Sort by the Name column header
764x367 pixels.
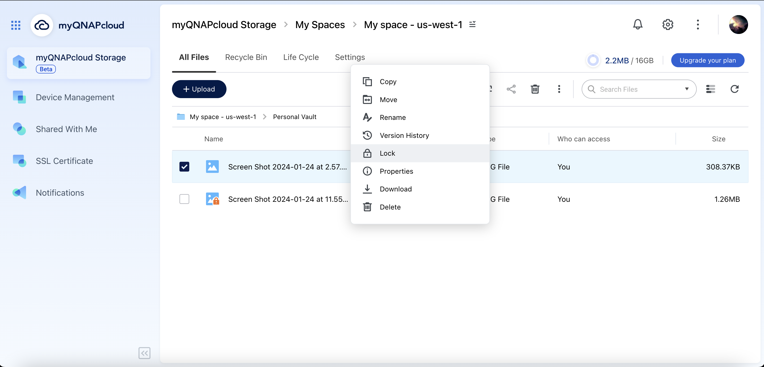[213, 139]
